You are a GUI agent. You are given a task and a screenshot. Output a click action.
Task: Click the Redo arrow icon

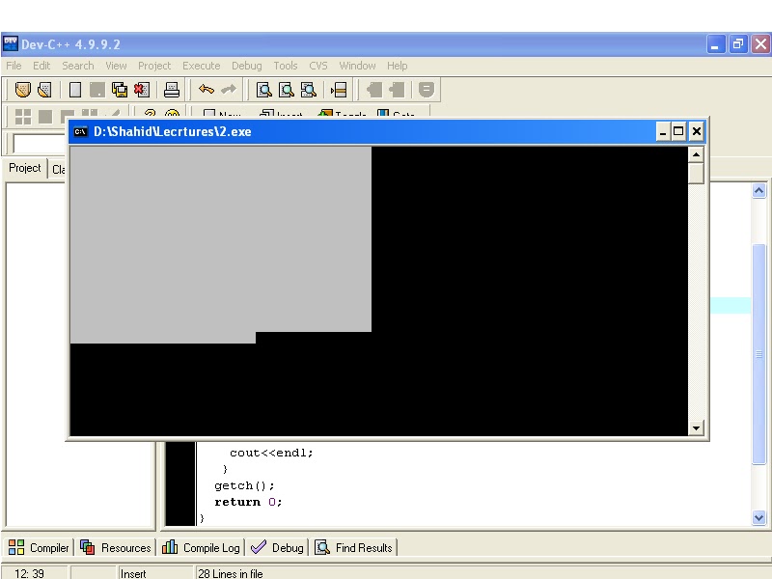pyautogui.click(x=229, y=90)
